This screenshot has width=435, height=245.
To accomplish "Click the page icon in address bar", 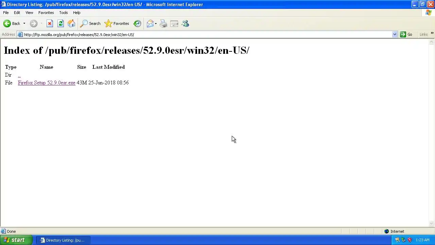I will coord(20,34).
